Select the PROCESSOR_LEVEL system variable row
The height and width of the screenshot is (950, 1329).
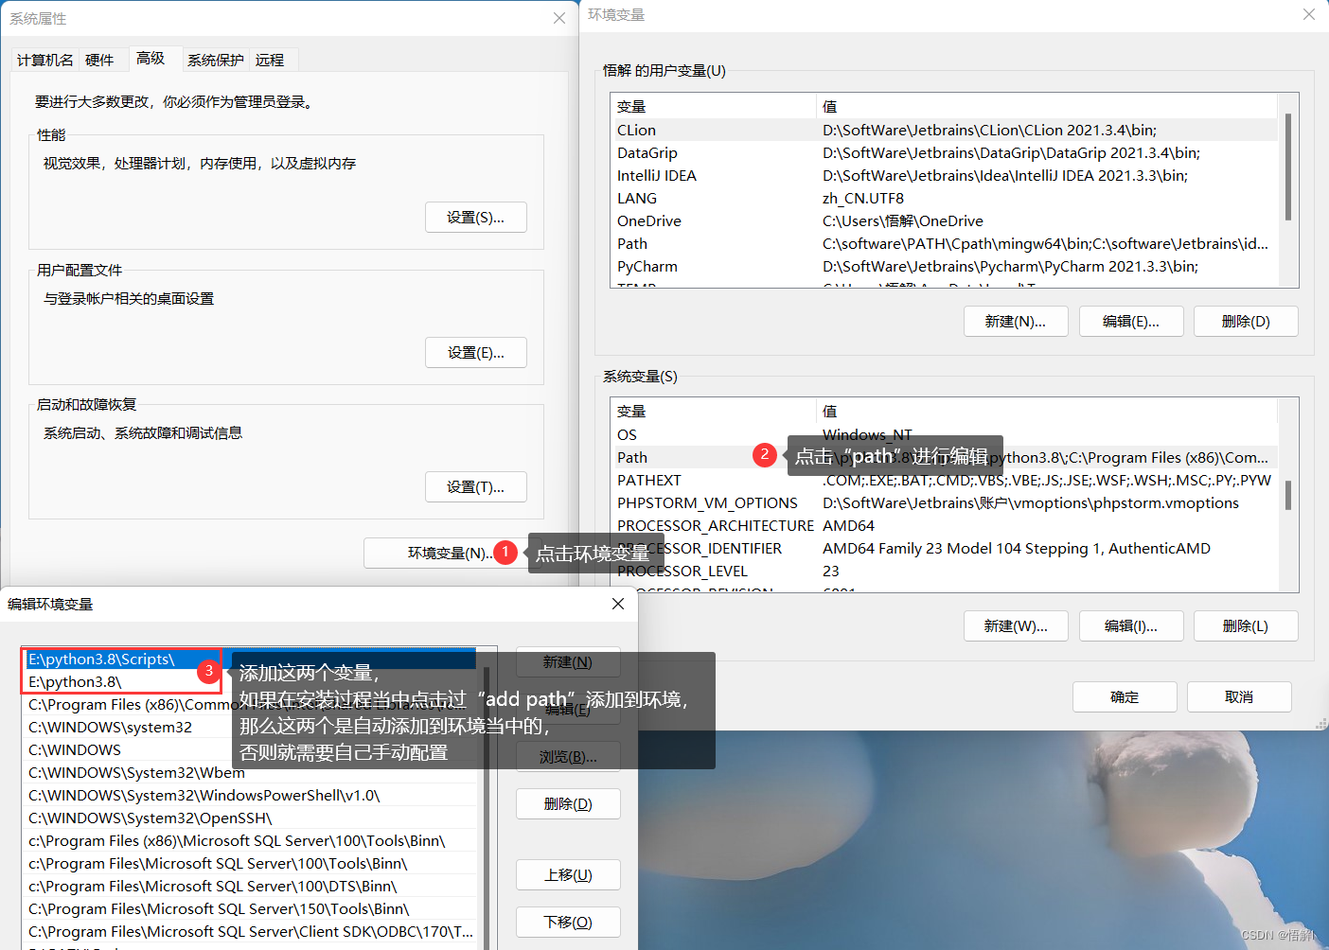pos(944,571)
